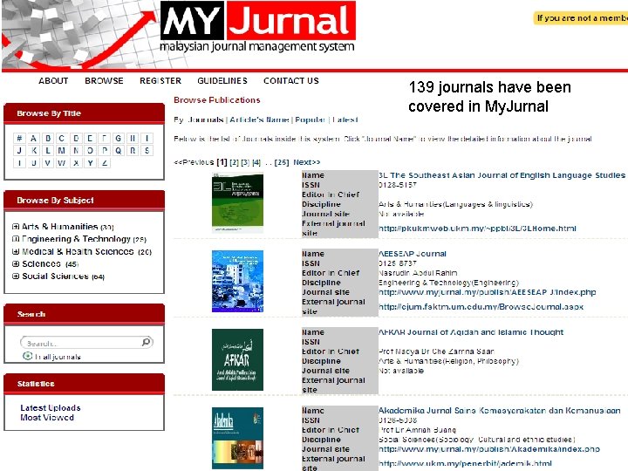Open the ukm.my penerbit external link
The height and width of the screenshot is (471, 628).
coord(465,464)
